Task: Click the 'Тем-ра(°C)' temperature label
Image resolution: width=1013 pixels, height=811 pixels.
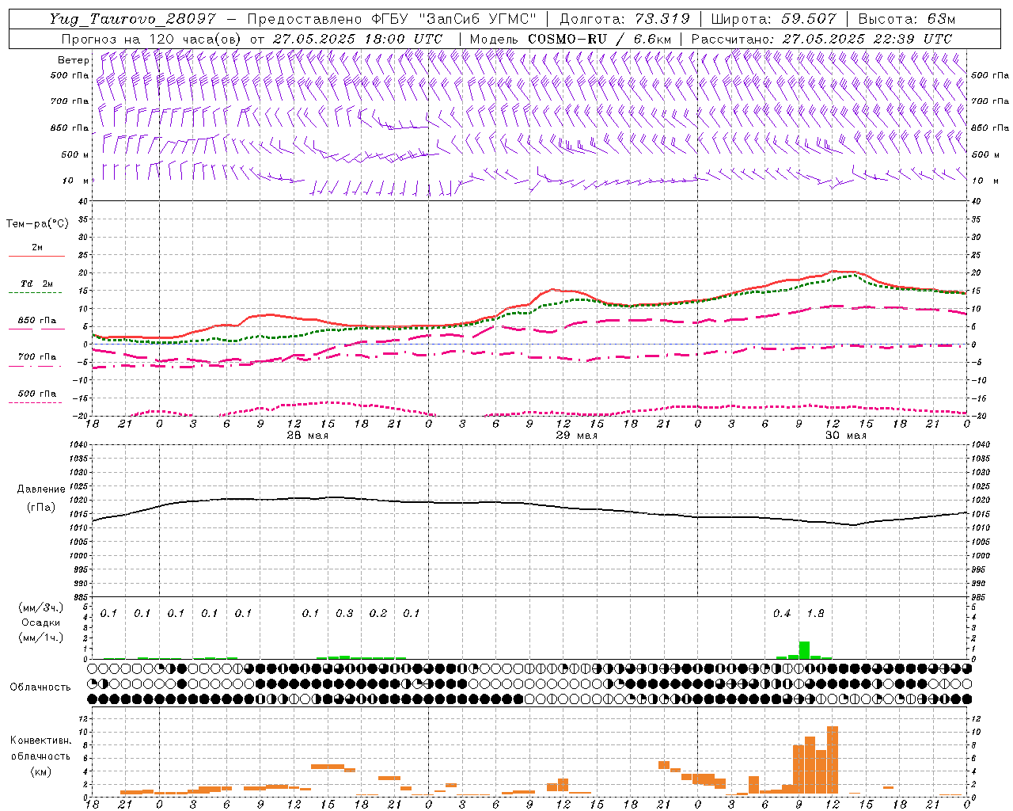Action: tap(37, 224)
